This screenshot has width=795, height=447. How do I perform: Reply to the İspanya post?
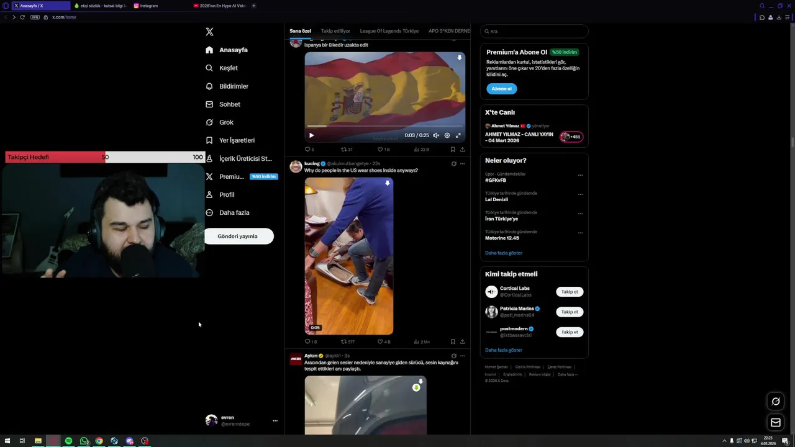pyautogui.click(x=309, y=150)
